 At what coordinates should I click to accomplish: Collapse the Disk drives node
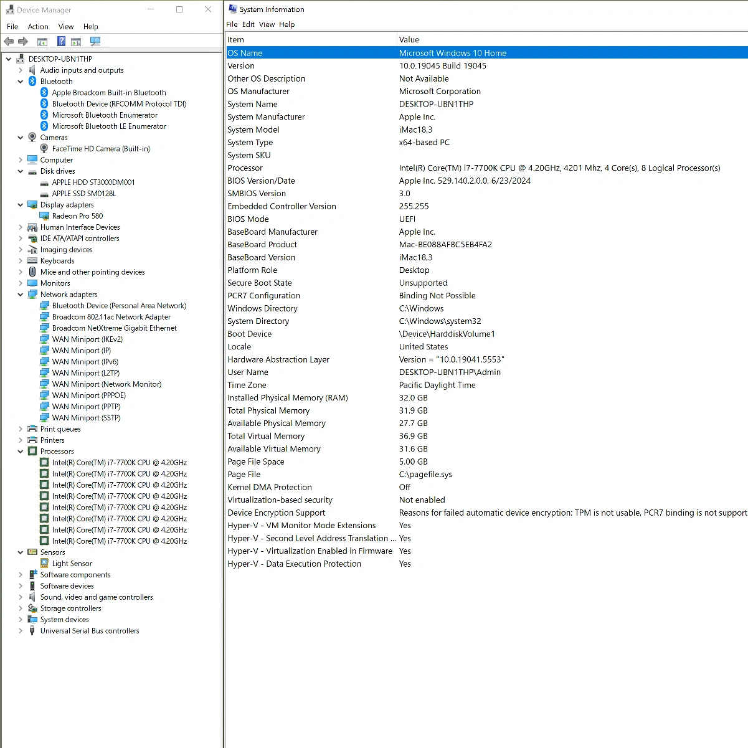[21, 171]
